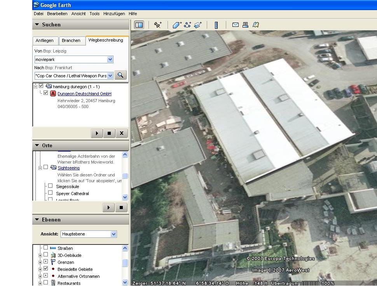The width and height of the screenshot is (377, 286).
Task: Open the Datei menu
Action: point(38,14)
